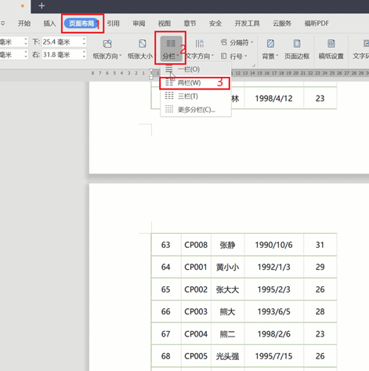369x371 pixels.
Task: Click name cell 光头强
Action: click(227, 356)
